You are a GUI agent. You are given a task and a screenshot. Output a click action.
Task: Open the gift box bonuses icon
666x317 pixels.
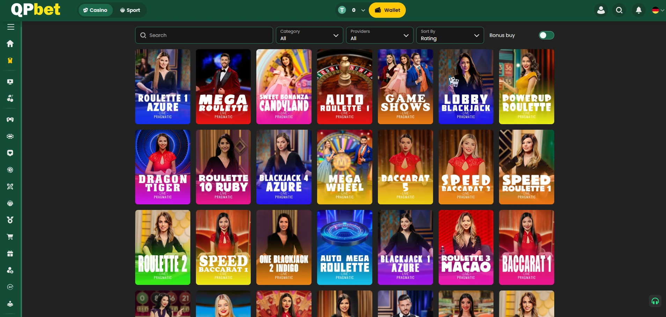pyautogui.click(x=10, y=254)
